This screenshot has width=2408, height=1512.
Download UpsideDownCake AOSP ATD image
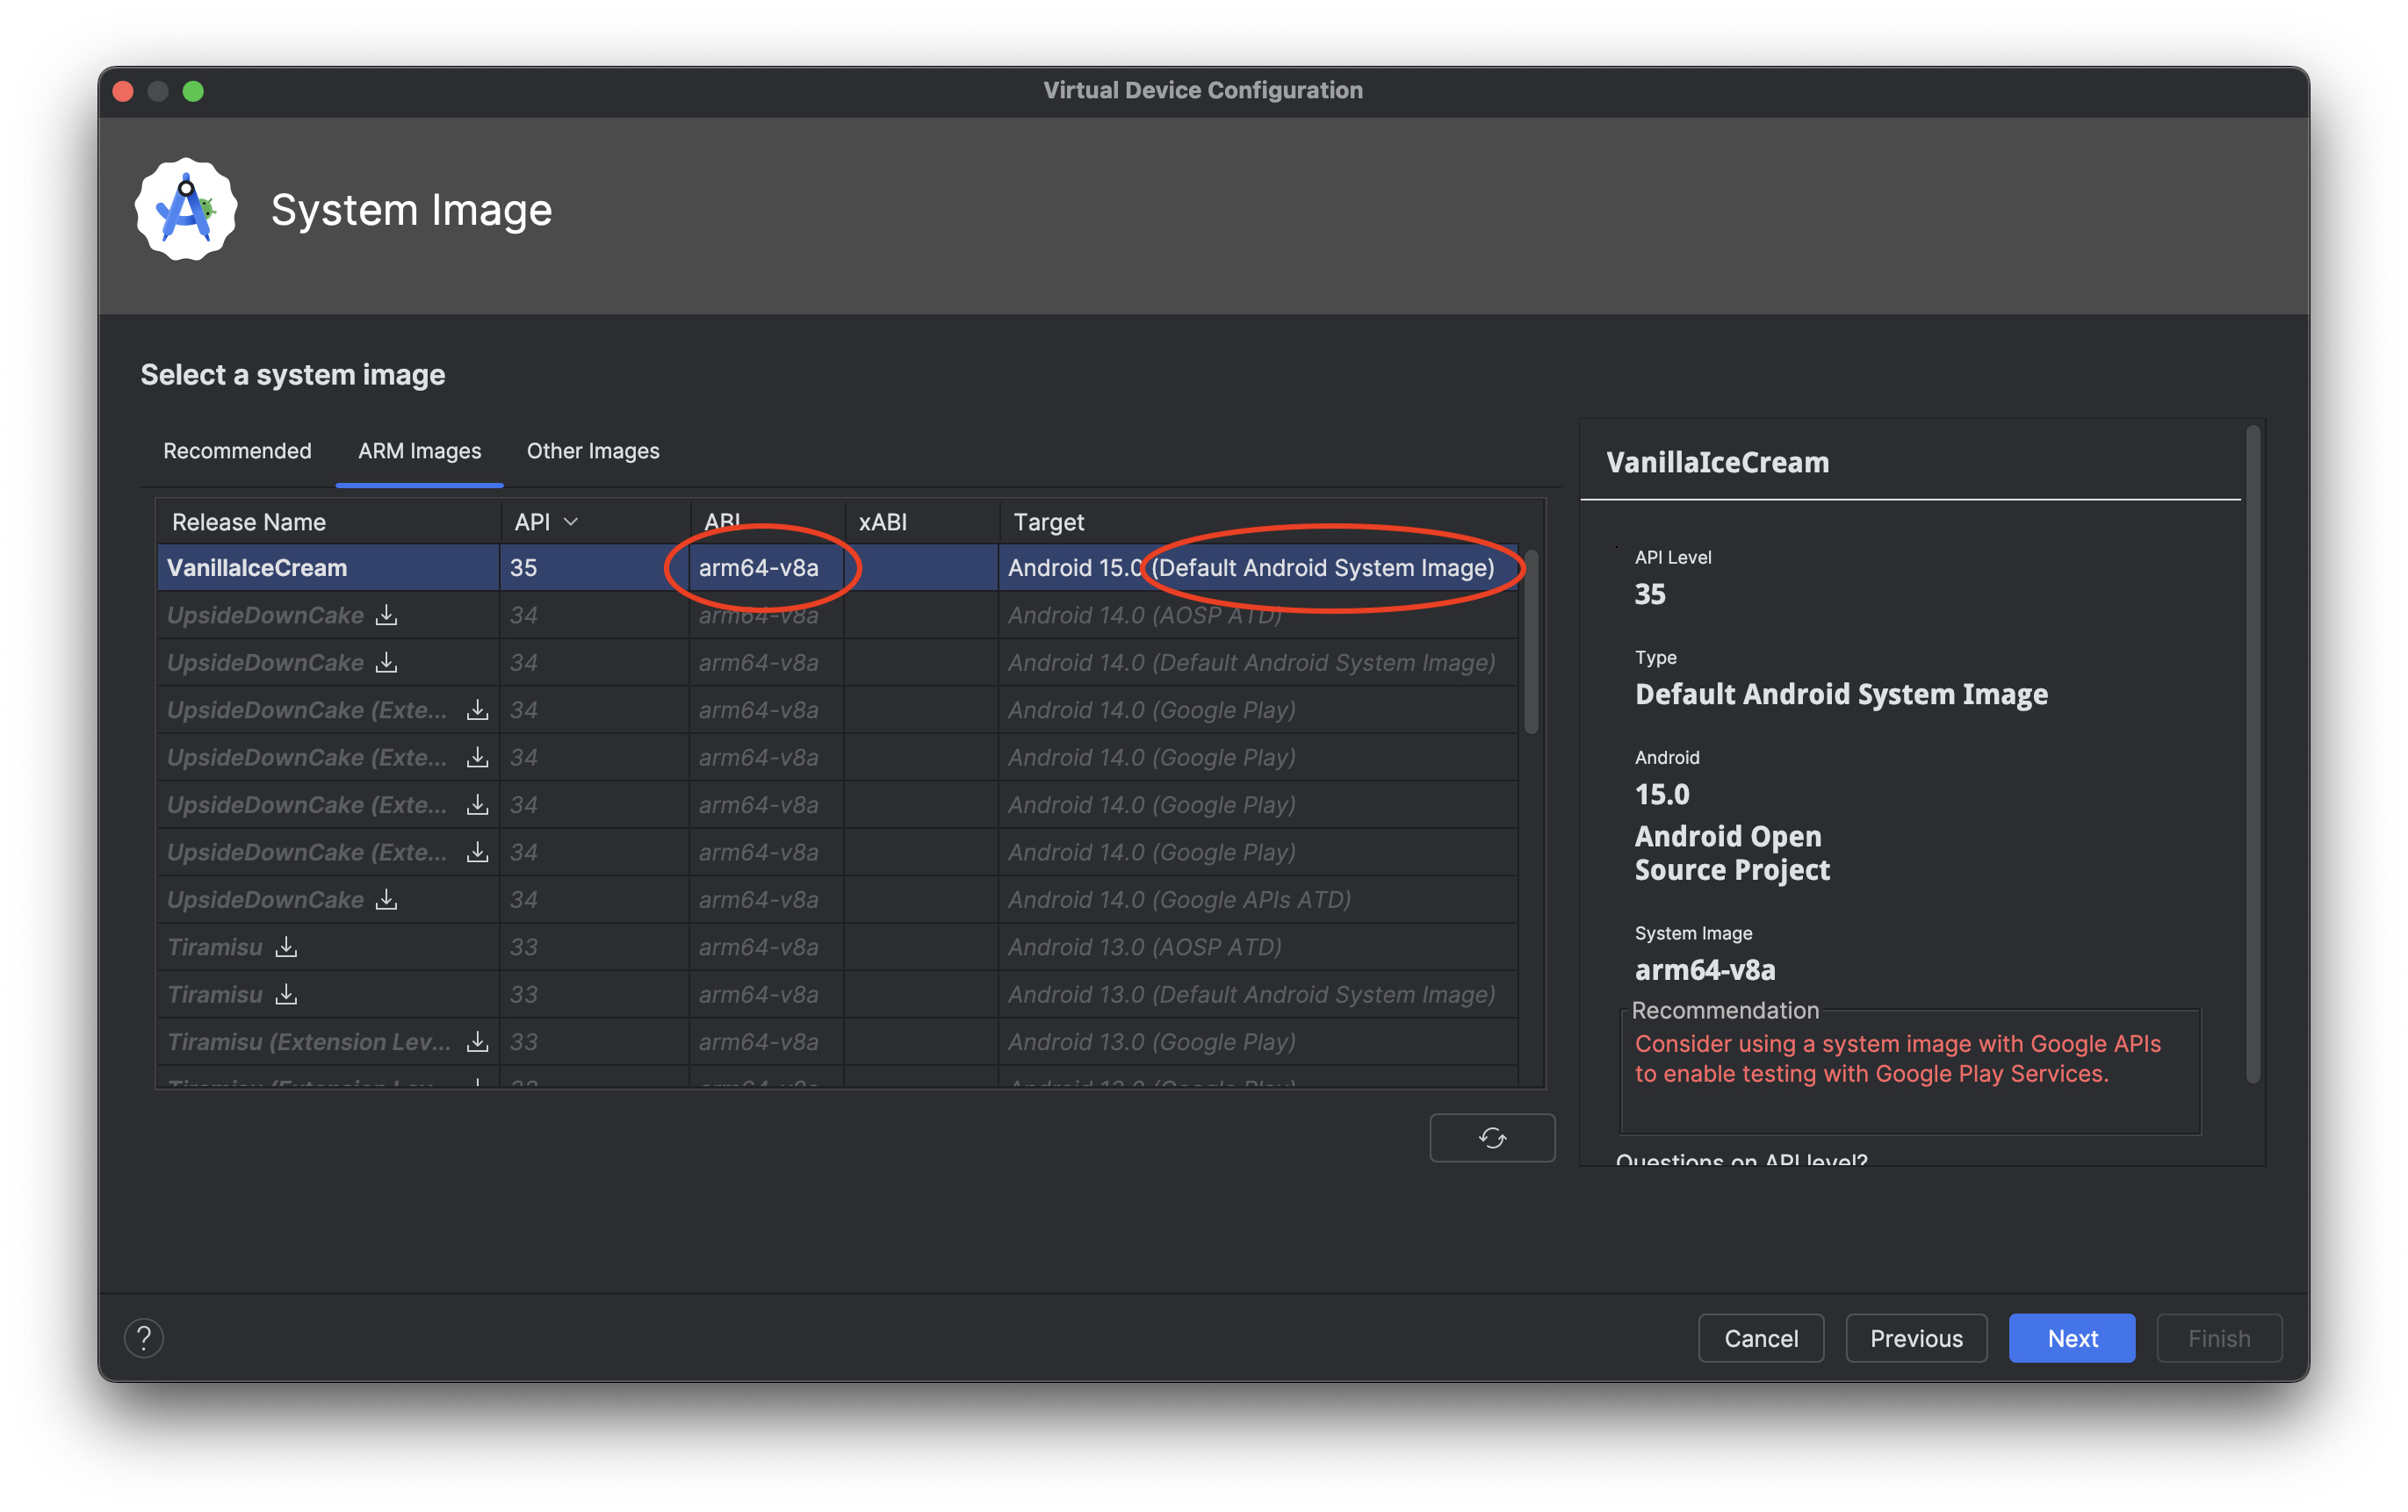tap(386, 615)
